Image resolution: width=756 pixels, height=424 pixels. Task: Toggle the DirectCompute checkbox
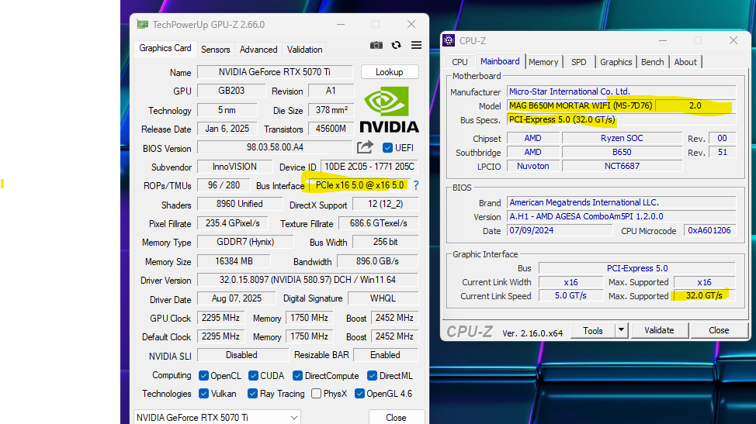pyautogui.click(x=297, y=375)
